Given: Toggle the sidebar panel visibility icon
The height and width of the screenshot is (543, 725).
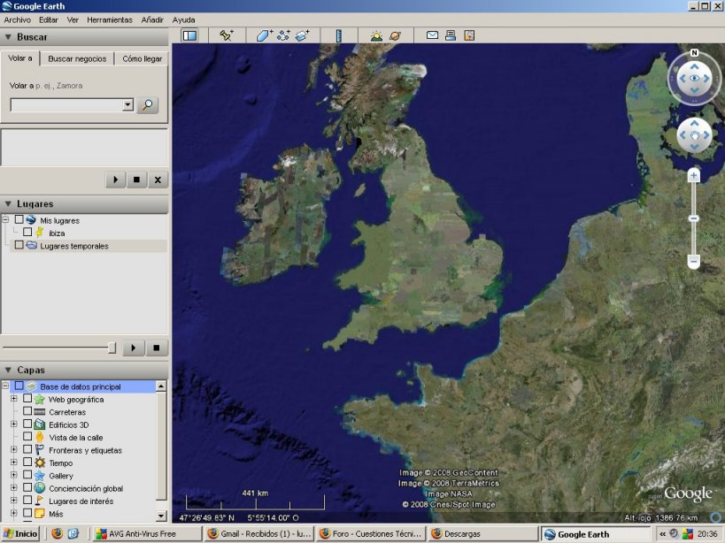Looking at the screenshot, I should (189, 35).
